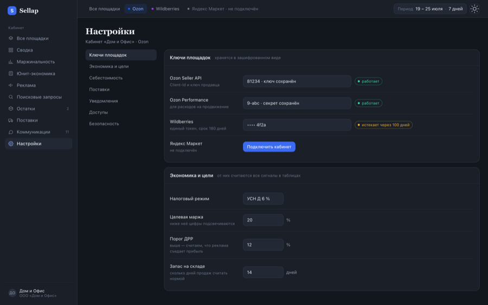Click the Яндекс Маркет row label
Screen dimensions: 488x305
(186, 144)
